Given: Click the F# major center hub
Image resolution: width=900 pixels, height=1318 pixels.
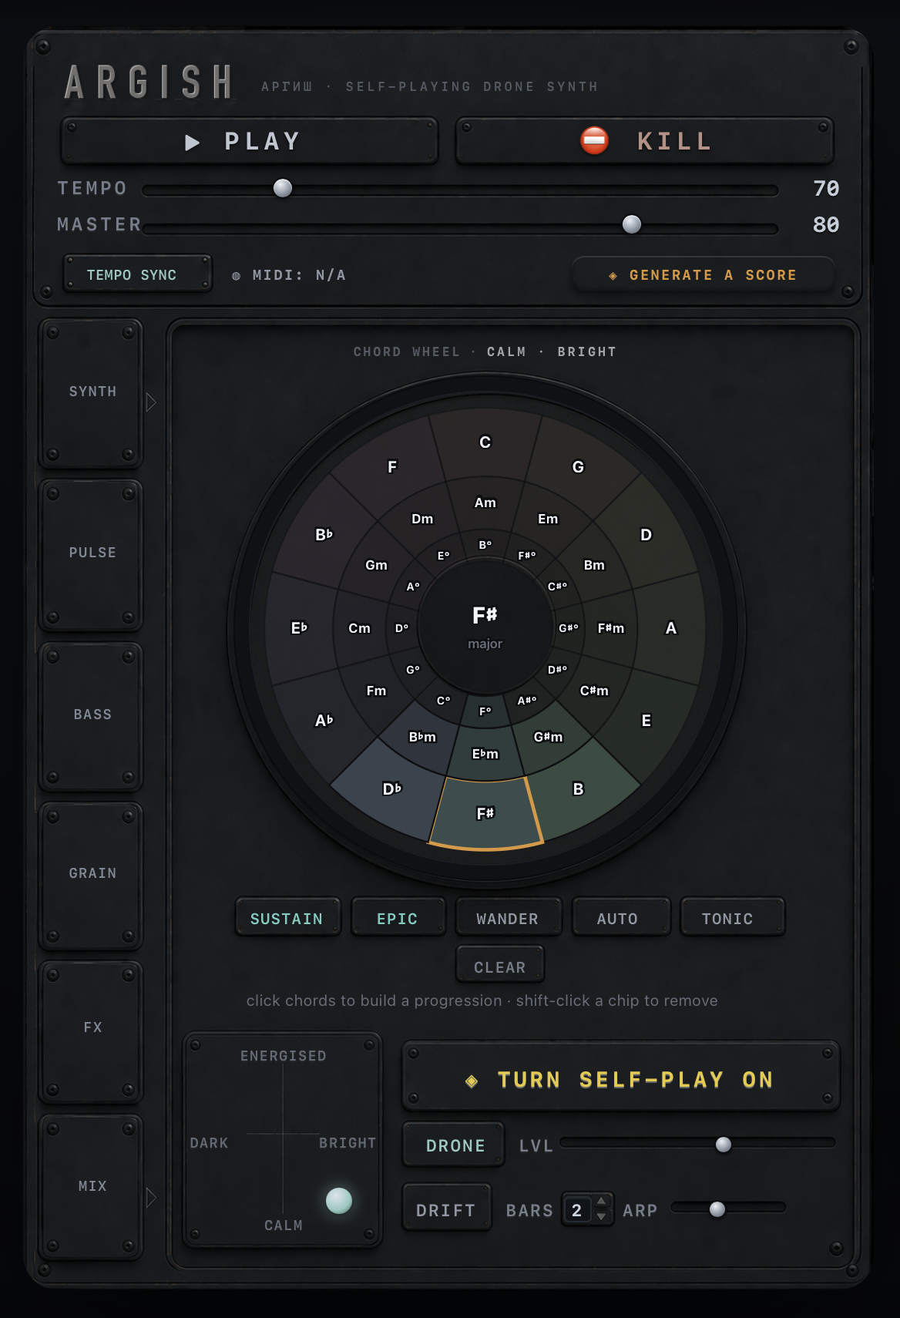Looking at the screenshot, I should coord(485,627).
